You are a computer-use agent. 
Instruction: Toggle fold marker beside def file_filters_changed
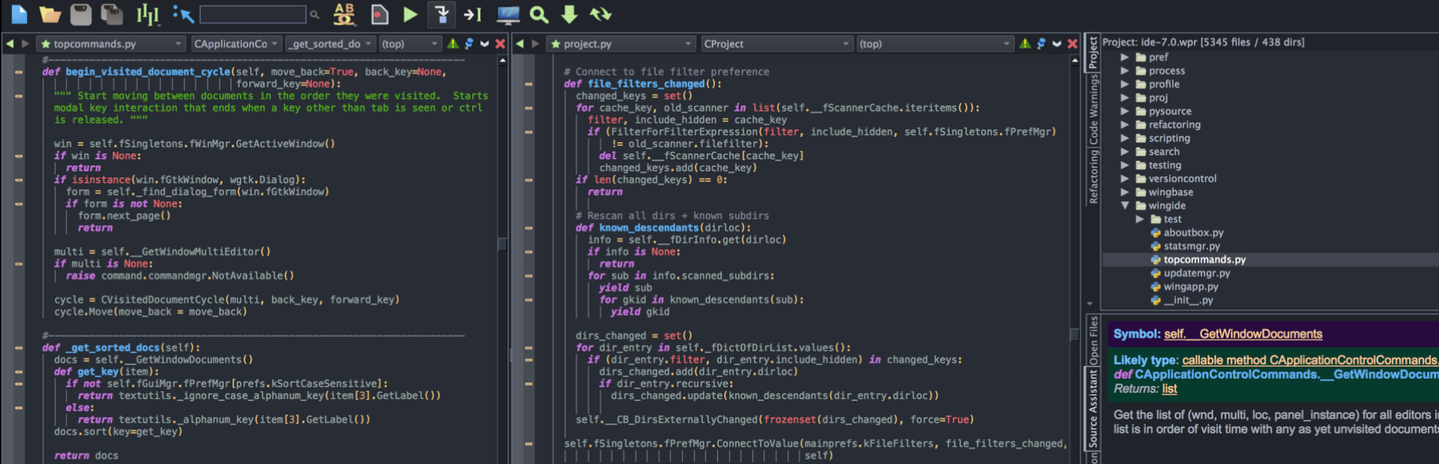point(528,84)
